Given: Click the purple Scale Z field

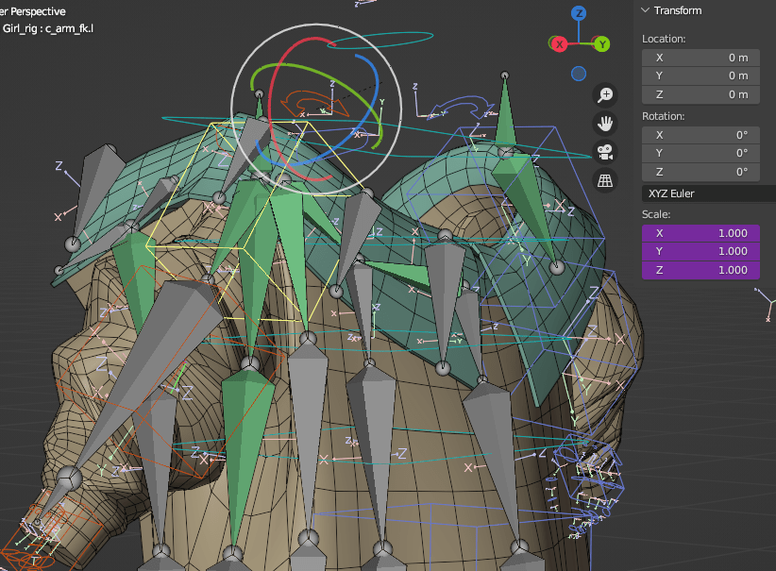Looking at the screenshot, I should point(700,270).
